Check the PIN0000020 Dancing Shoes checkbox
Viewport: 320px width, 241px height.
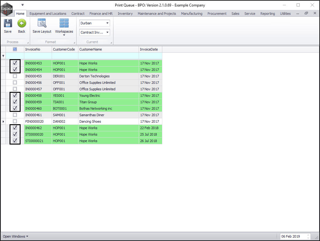(x=15, y=121)
